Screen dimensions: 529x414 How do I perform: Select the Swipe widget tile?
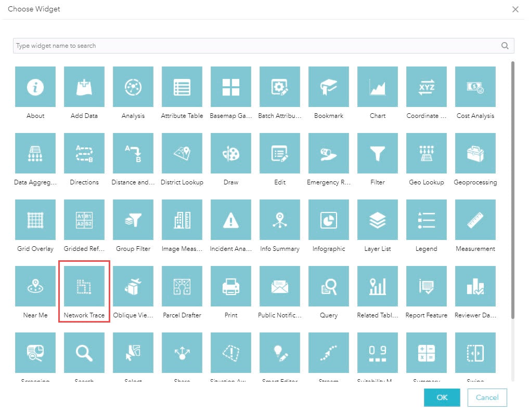point(475,353)
